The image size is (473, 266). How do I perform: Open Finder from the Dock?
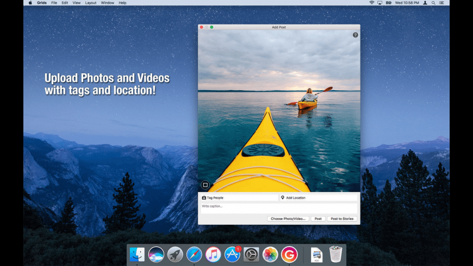(137, 255)
